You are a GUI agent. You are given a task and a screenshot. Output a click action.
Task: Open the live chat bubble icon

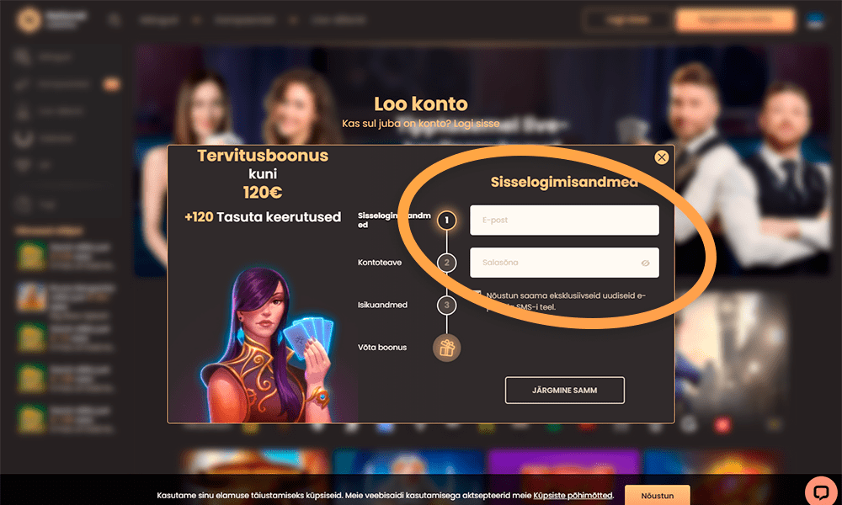[x=821, y=491]
